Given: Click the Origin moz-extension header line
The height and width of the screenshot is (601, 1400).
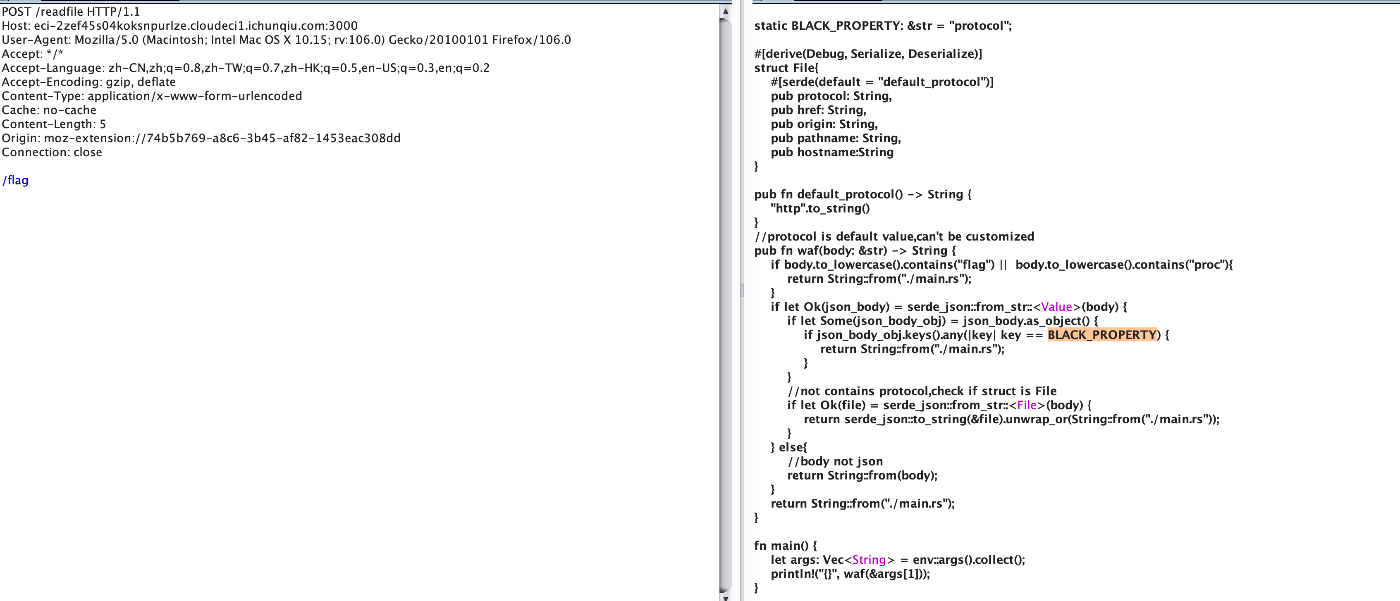Looking at the screenshot, I should (x=201, y=138).
